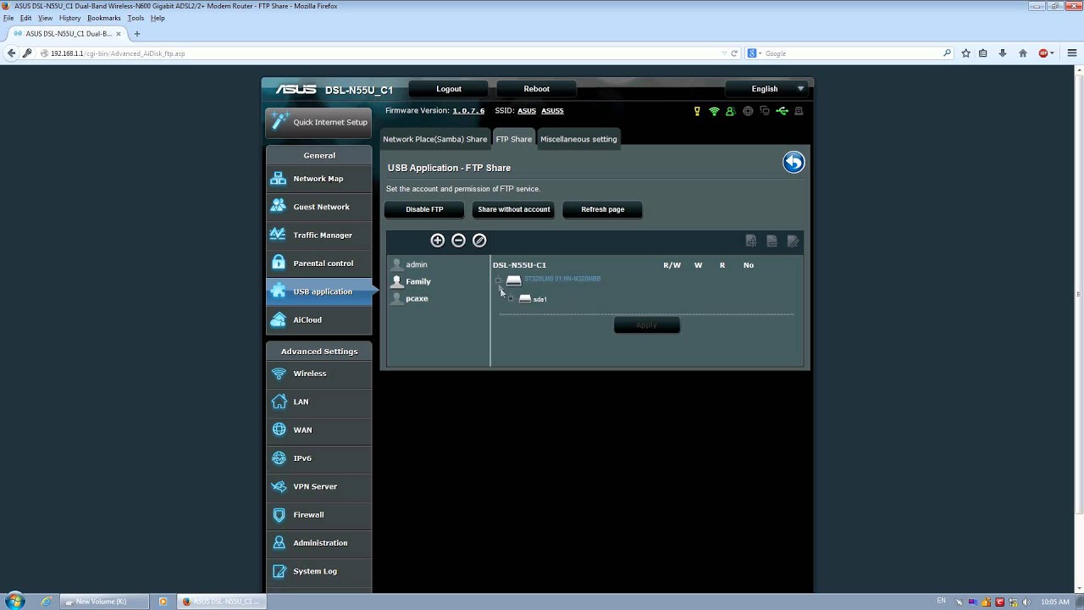Open AiCloud page
This screenshot has width=1084, height=610.
(318, 319)
